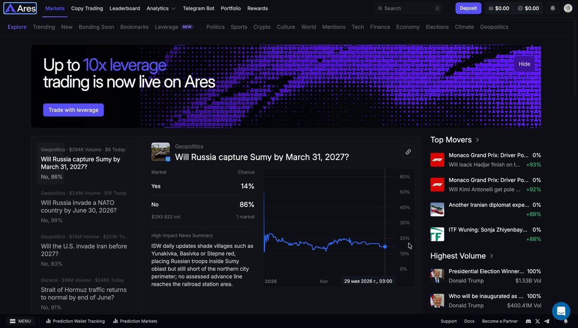
Task: Click the search magnifier icon
Action: (380, 8)
